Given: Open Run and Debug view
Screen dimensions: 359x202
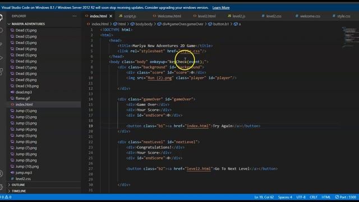Looking at the screenshot, I should (x=1, y=58).
